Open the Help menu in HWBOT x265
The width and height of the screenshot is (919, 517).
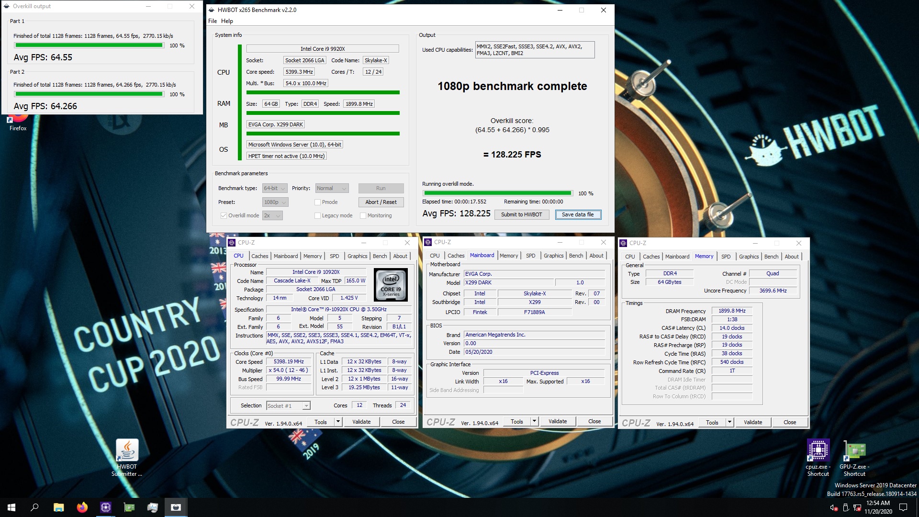point(227,21)
